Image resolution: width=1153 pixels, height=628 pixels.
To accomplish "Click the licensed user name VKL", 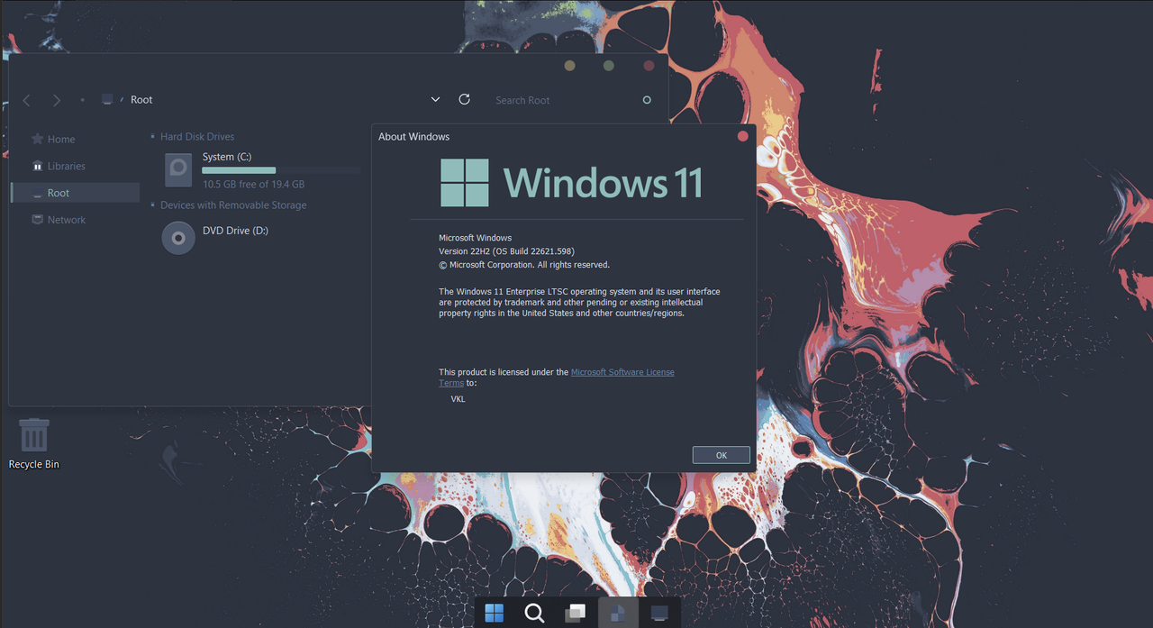I will 458,399.
